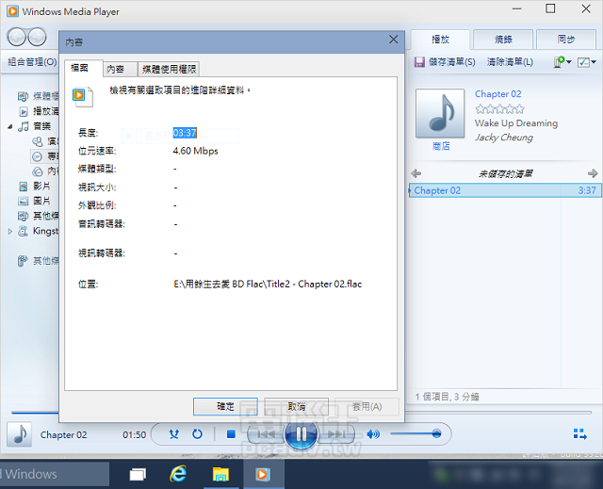Collapse the Music tree node

click(x=10, y=126)
